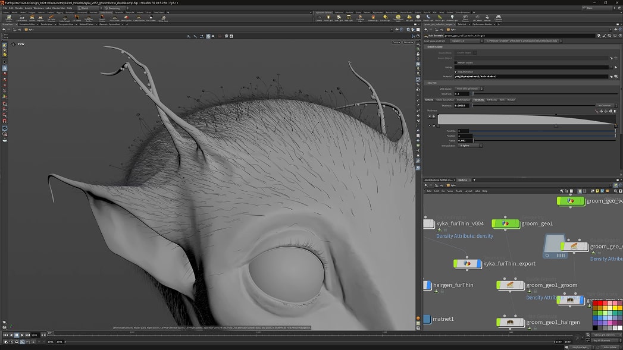Select the Ambient Light shelf tool
This screenshot has width=623, height=350.
pos(452,17)
